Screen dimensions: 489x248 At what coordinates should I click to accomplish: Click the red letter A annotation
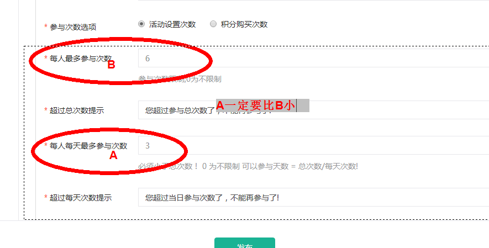pos(113,155)
